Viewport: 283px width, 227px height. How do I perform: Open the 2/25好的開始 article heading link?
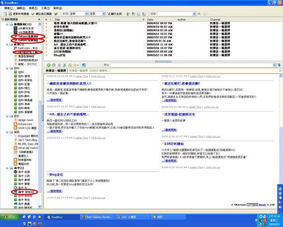tap(174, 144)
